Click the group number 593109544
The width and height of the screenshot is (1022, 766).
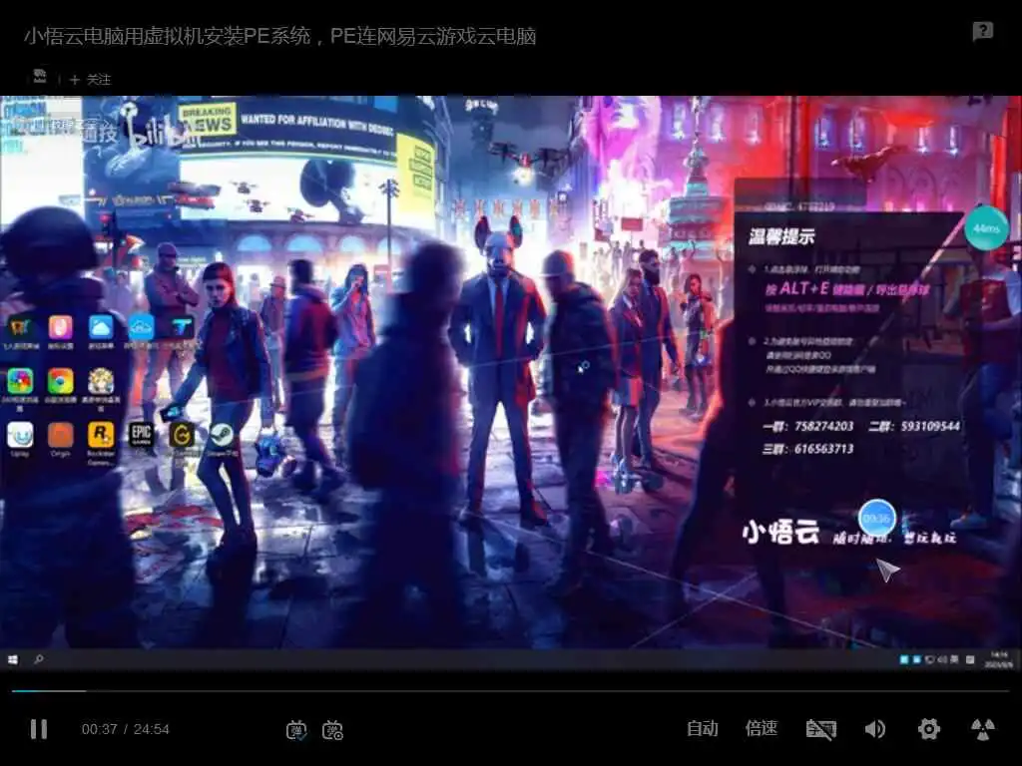click(930, 426)
